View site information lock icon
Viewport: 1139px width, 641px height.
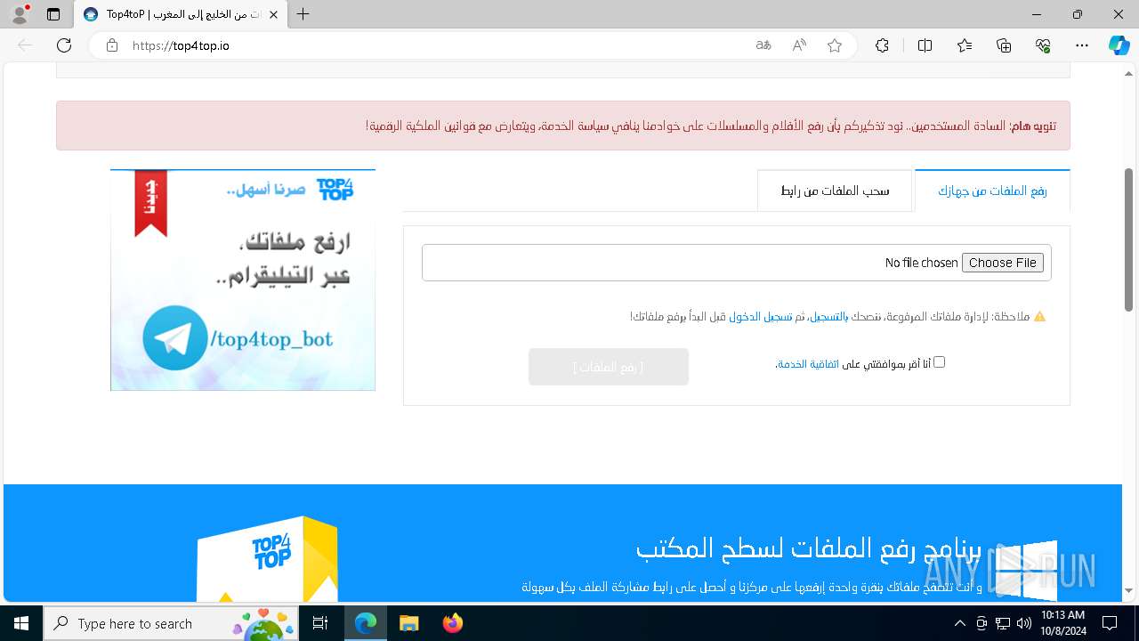click(112, 45)
